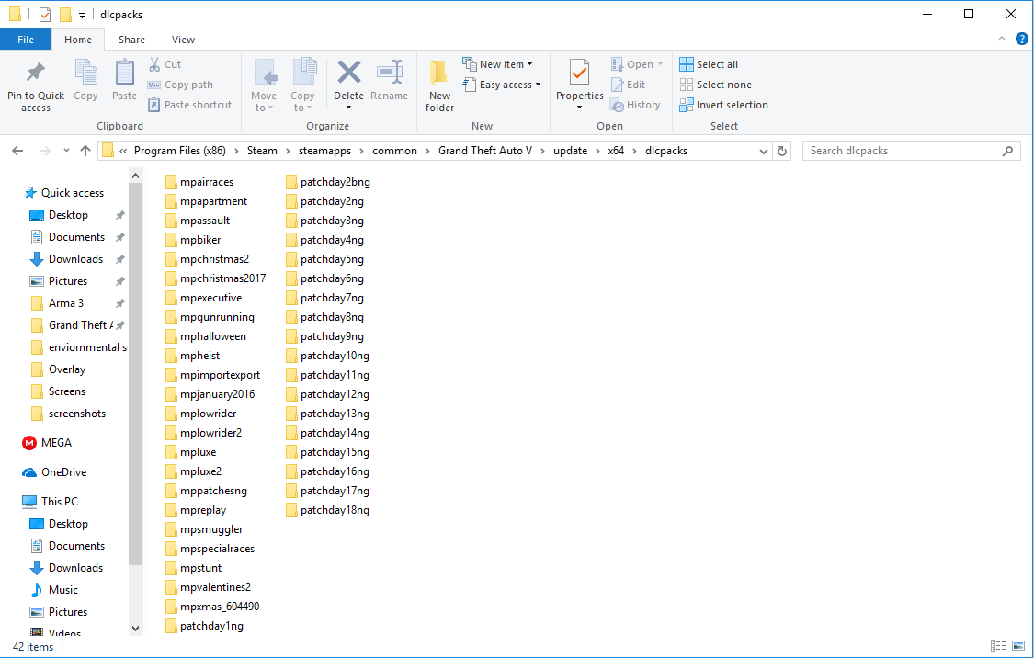Click Select all in ribbon

point(709,64)
